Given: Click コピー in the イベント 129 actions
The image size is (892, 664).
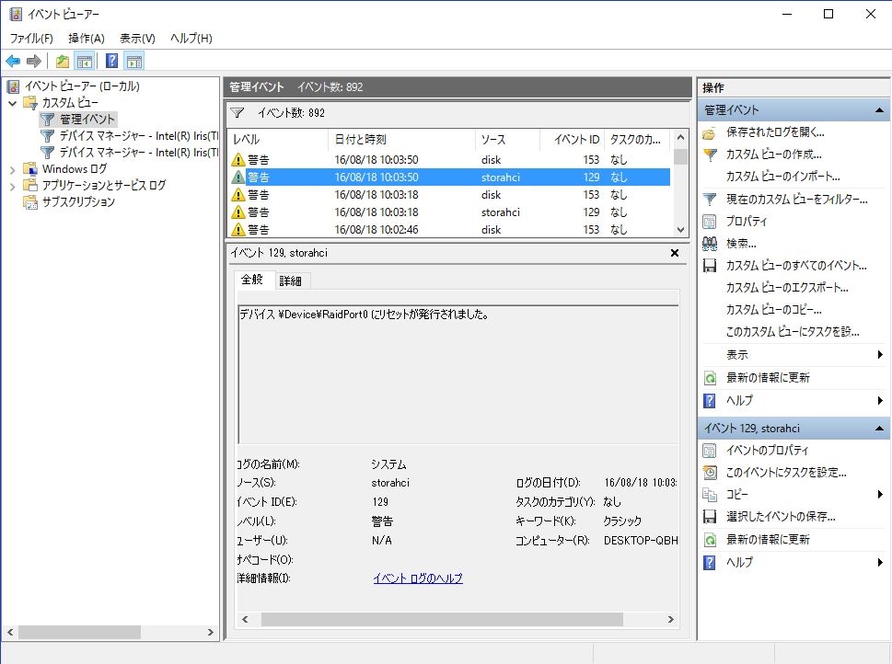Looking at the screenshot, I should [x=736, y=495].
